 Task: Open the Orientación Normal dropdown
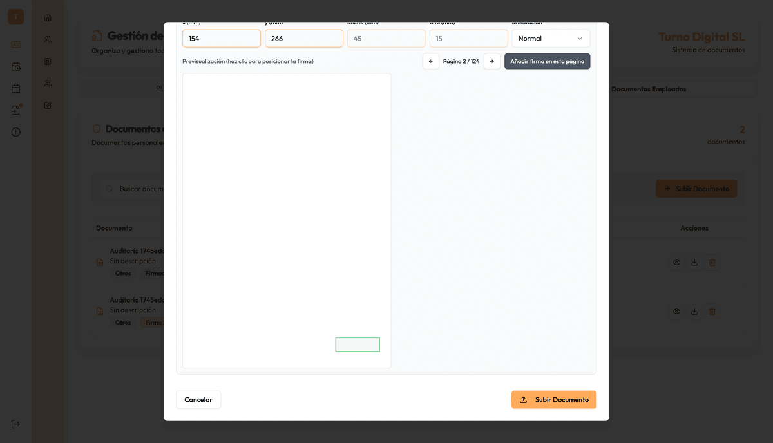click(551, 39)
